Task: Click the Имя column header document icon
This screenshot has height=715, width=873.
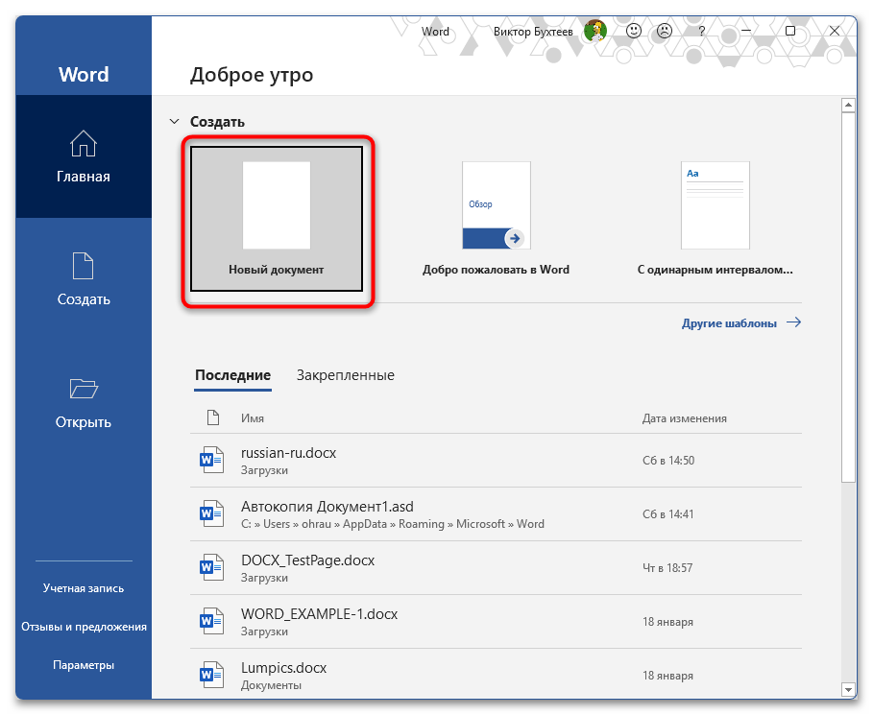Action: click(211, 417)
